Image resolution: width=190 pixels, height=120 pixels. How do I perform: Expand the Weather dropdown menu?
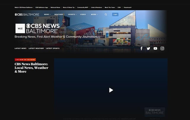coord(59,15)
